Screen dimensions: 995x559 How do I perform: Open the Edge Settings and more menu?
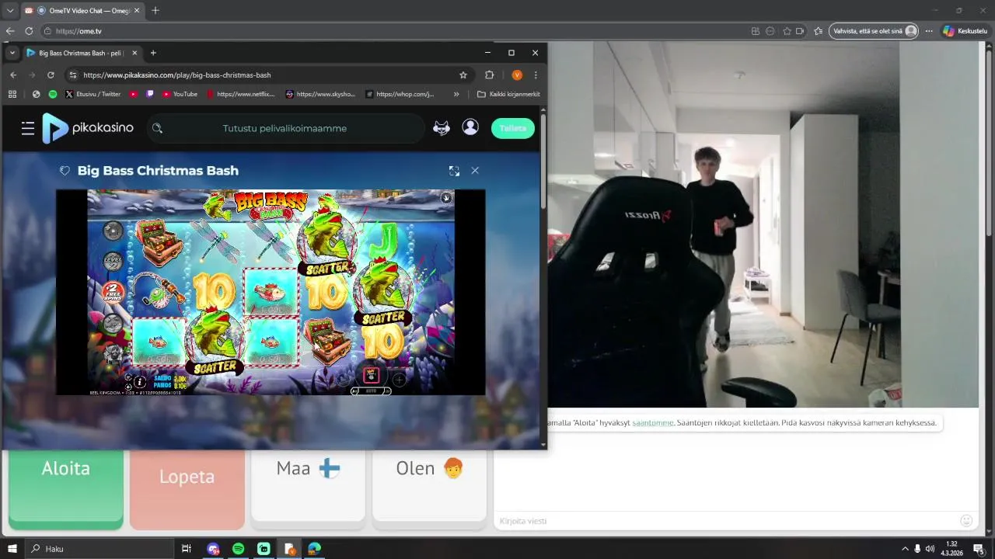pos(929,31)
